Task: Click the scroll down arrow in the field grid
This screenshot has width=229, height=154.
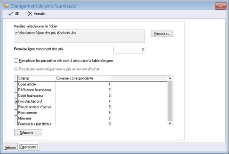Action: pyautogui.click(x=170, y=123)
